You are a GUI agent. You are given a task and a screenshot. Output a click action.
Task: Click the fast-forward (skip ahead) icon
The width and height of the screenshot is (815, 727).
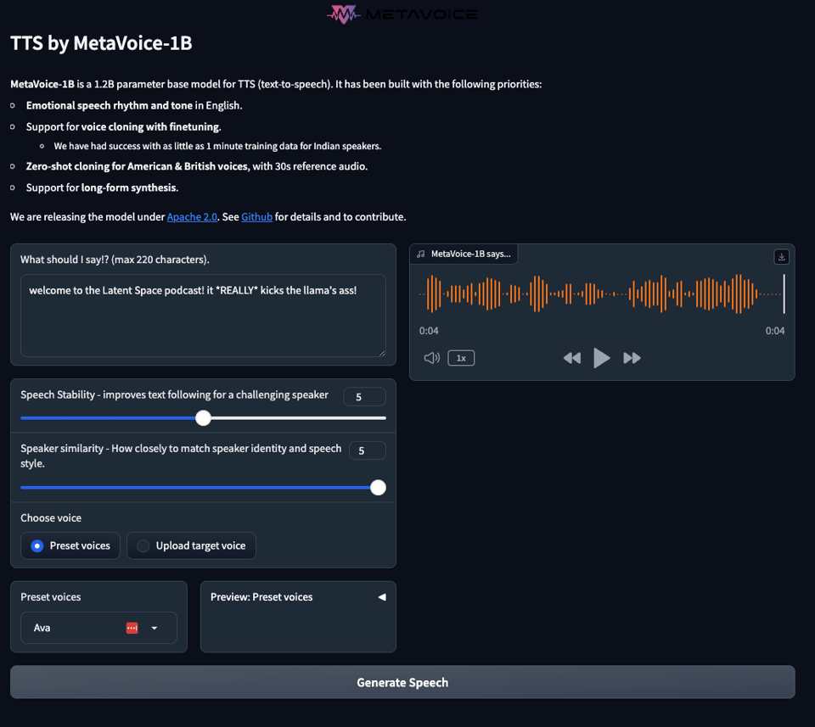tap(632, 358)
